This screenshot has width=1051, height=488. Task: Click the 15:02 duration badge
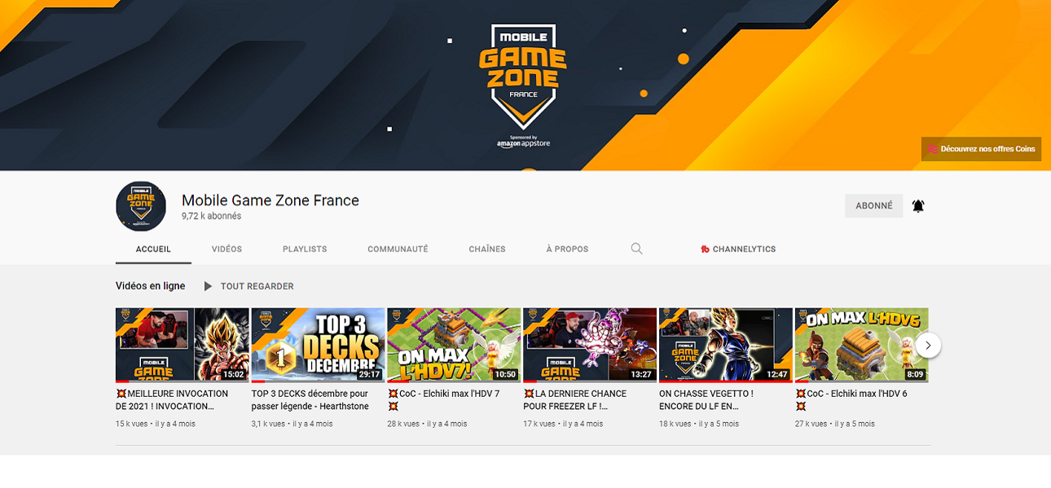coord(234,375)
